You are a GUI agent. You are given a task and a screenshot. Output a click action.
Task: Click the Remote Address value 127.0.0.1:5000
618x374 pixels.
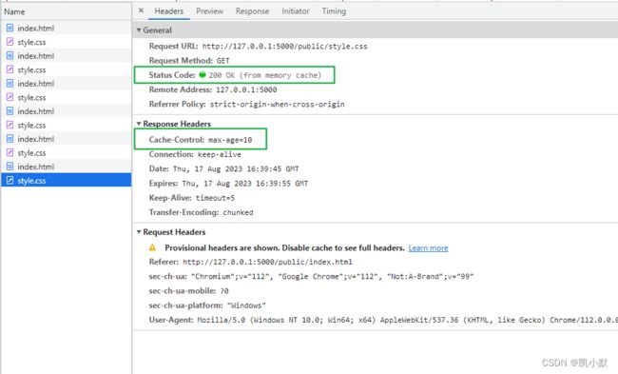point(246,89)
